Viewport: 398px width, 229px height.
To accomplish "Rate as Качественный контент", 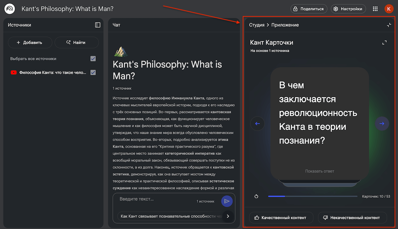I will [281, 218].
